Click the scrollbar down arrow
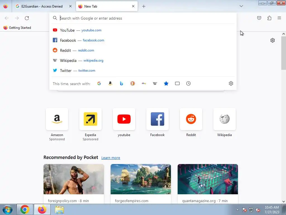 click(x=283, y=202)
